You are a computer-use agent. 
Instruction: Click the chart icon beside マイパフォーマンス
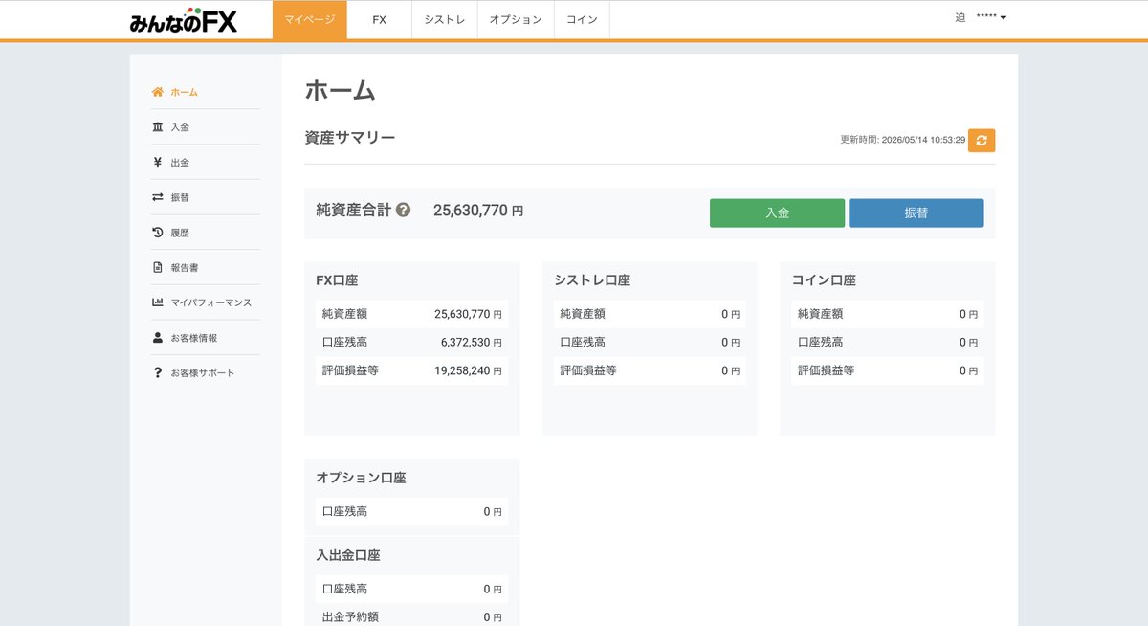click(158, 302)
